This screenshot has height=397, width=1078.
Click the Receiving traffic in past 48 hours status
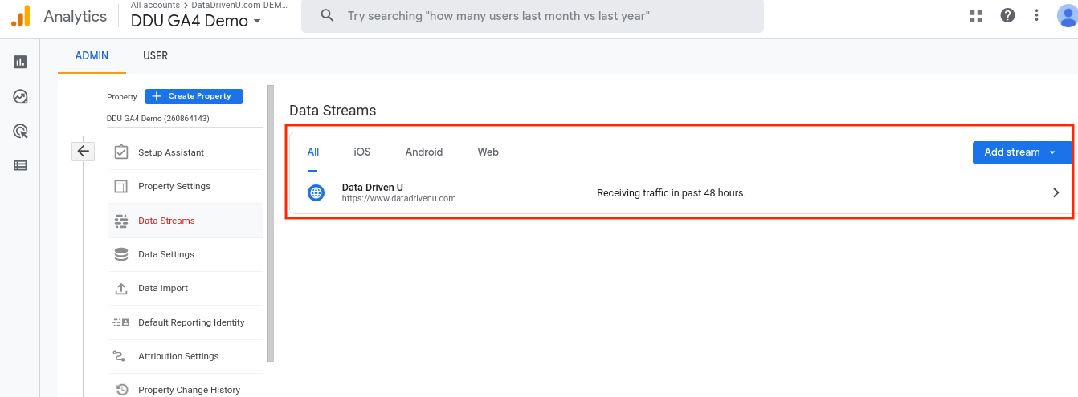point(672,192)
